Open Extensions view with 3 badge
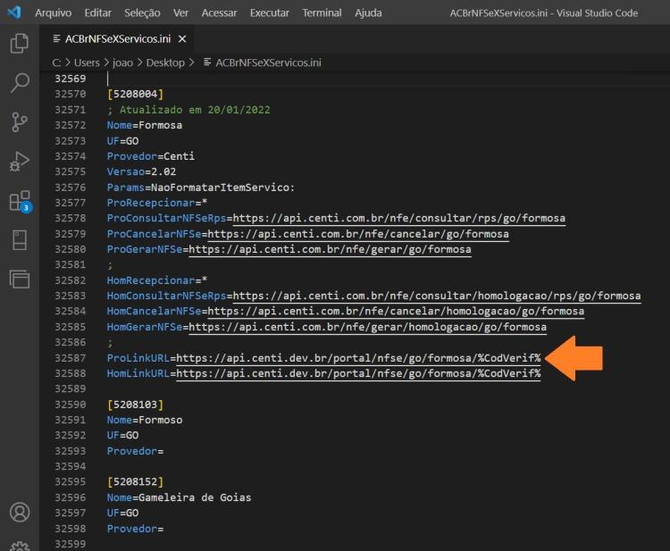This screenshot has height=551, width=670. click(20, 201)
